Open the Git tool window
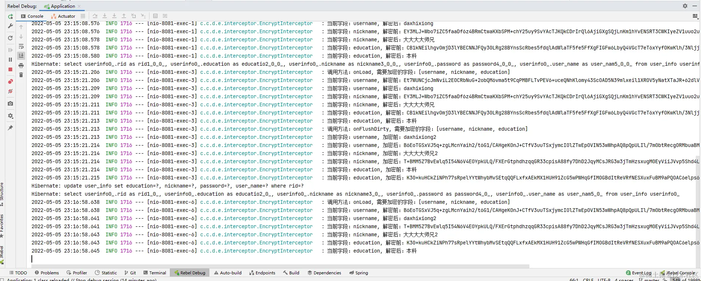The image size is (701, 281). tap(130, 273)
